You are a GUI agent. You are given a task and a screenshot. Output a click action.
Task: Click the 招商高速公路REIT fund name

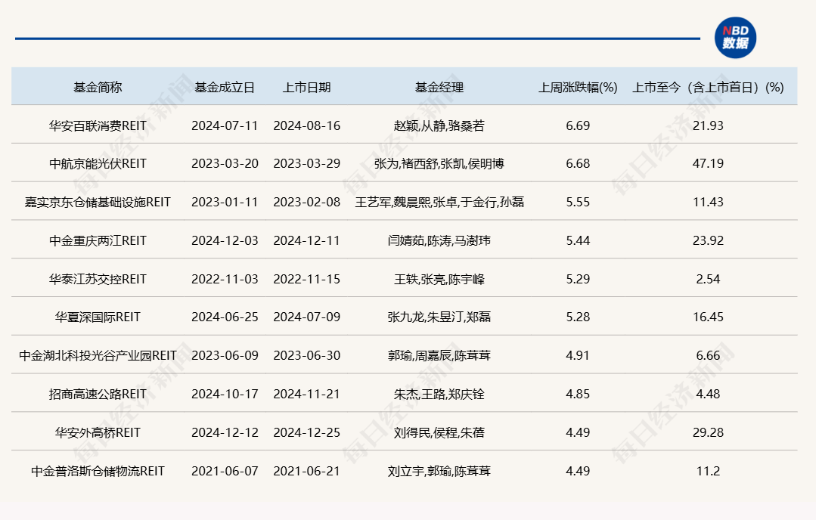(x=98, y=394)
